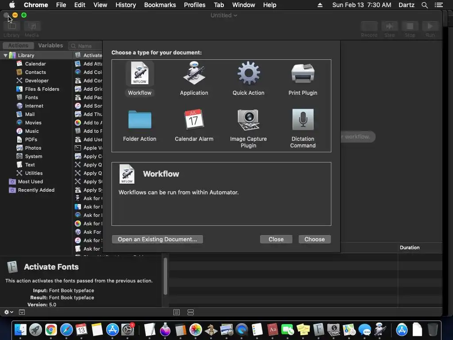Open the History menu

tap(126, 5)
